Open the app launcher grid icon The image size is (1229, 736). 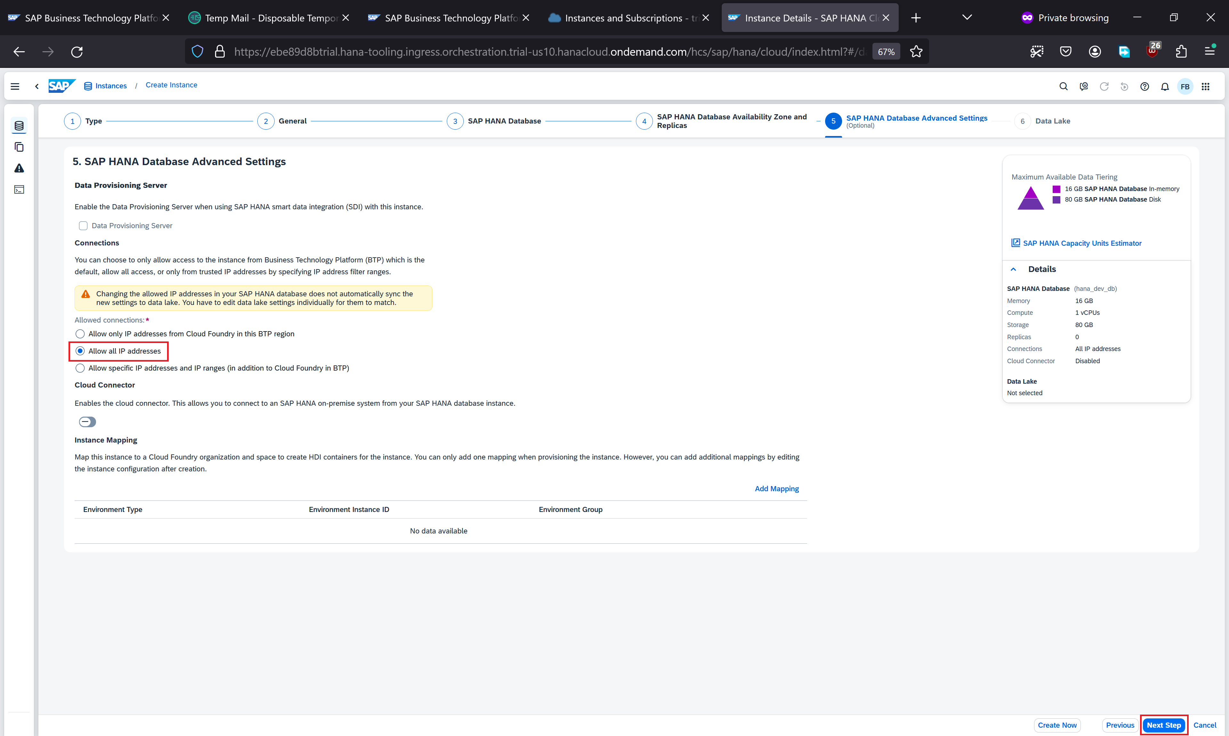tap(1205, 86)
